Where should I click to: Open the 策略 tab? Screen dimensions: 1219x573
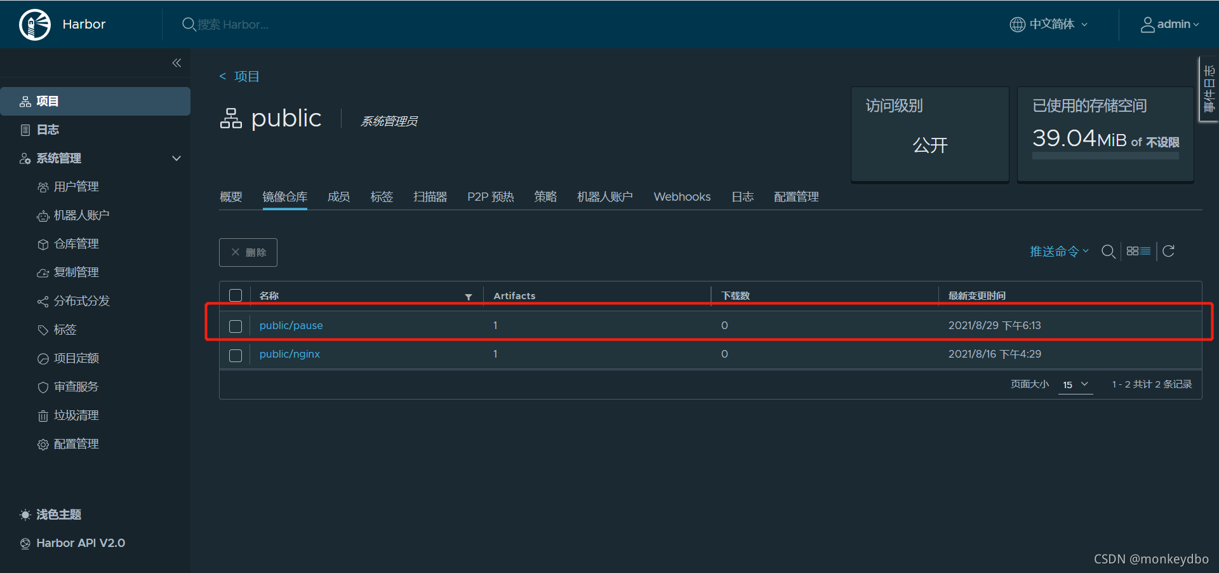click(x=545, y=197)
